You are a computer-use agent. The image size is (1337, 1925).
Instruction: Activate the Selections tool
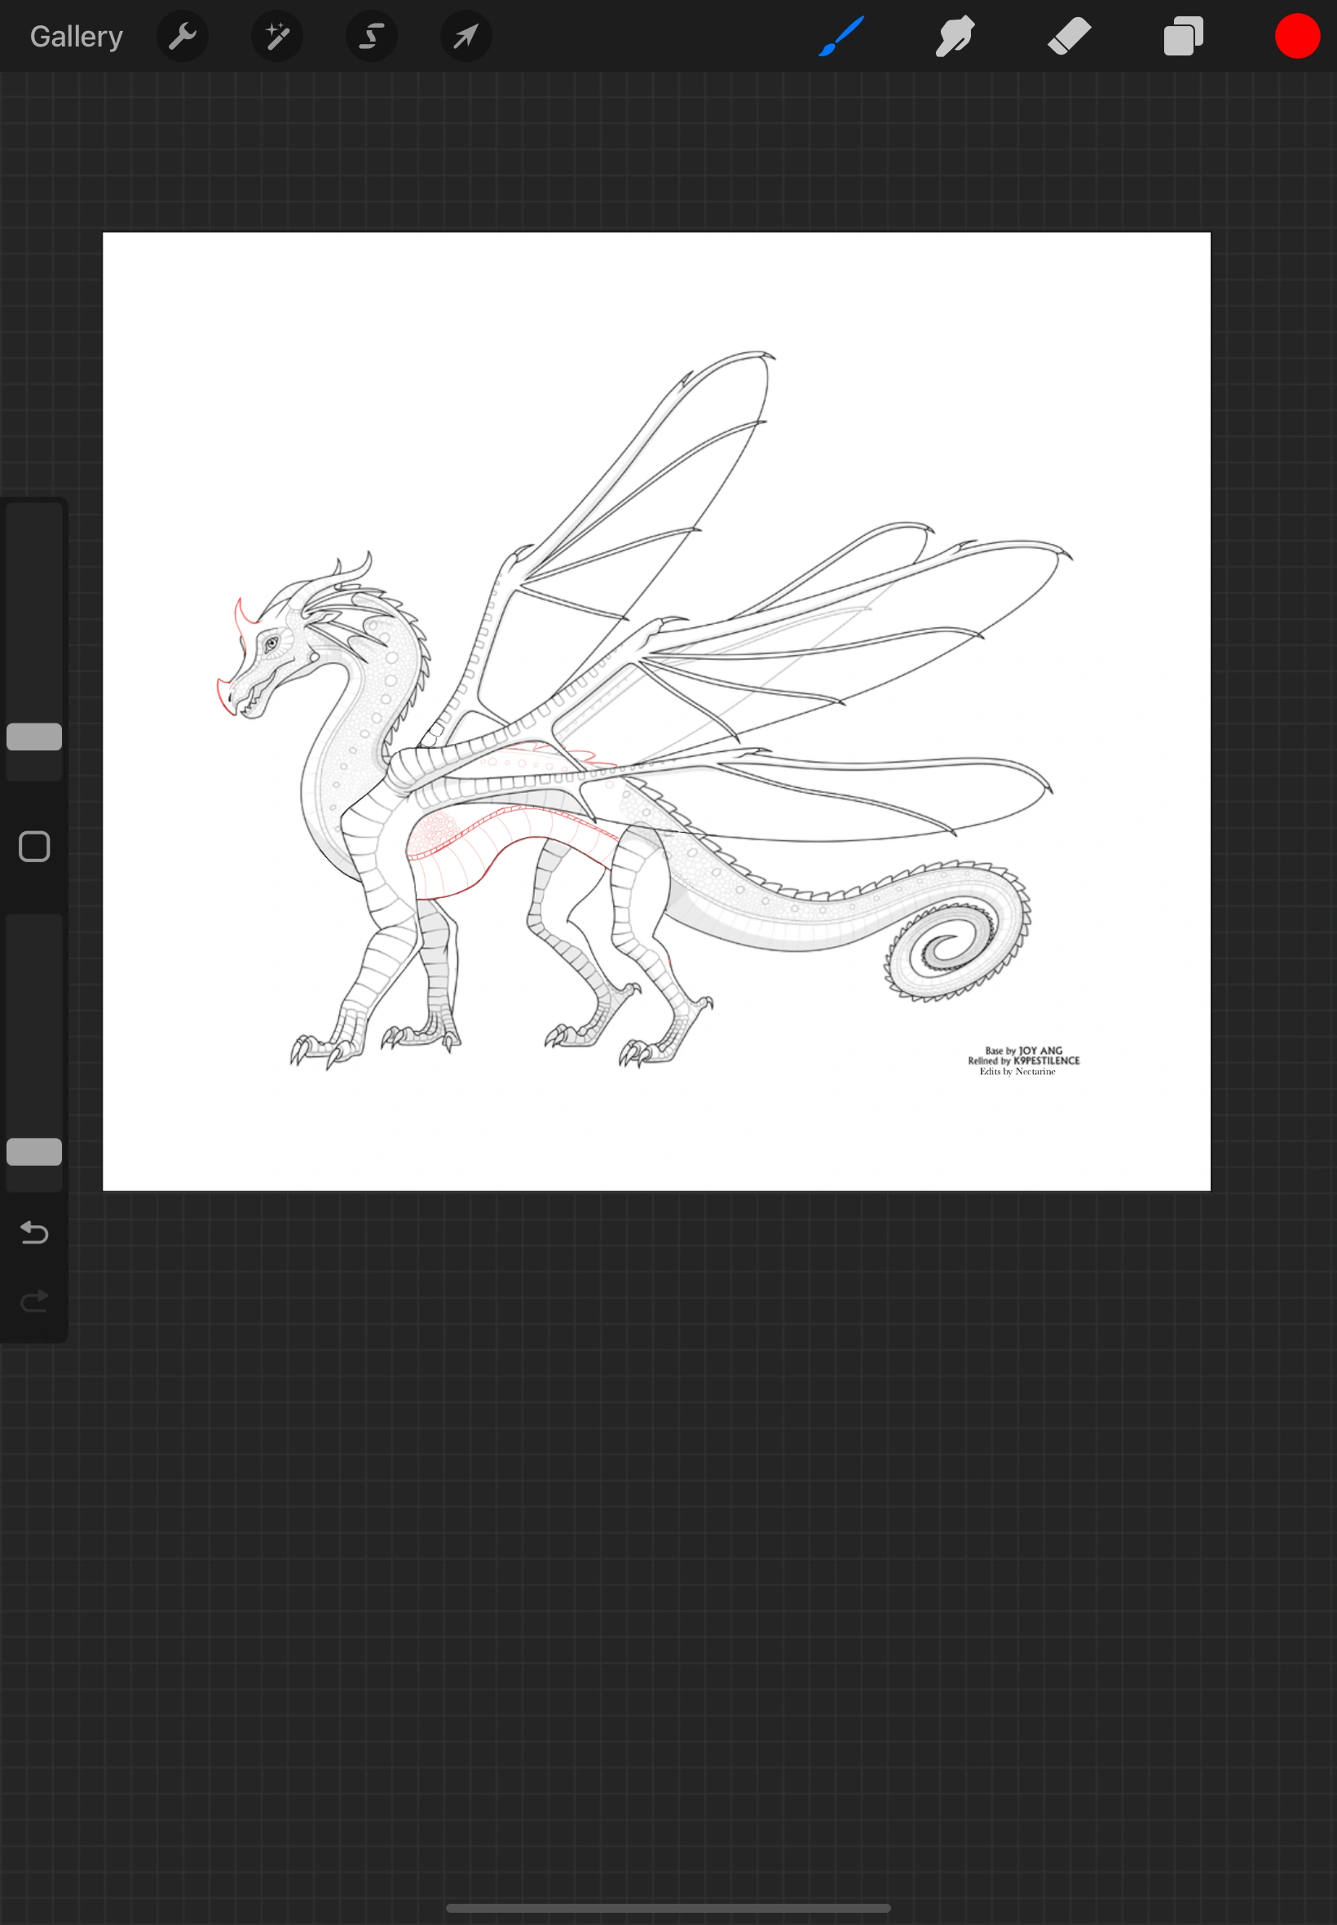[x=371, y=36]
